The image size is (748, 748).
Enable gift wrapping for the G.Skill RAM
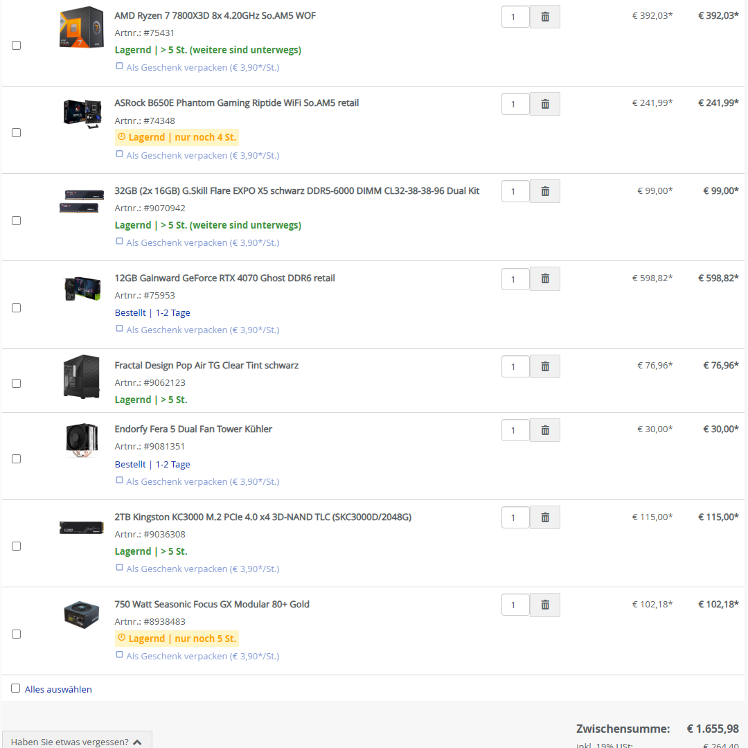tap(119, 240)
